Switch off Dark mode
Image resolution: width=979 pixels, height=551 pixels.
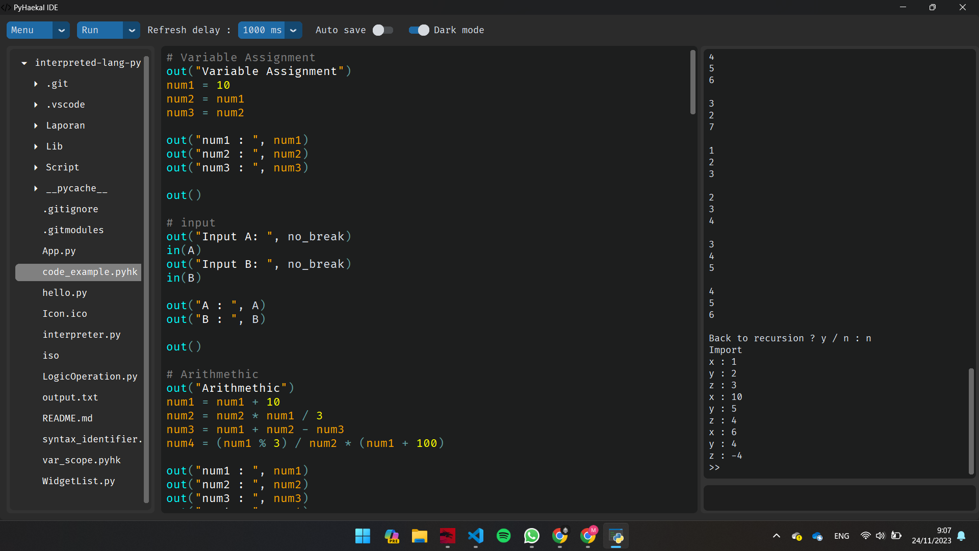(418, 30)
